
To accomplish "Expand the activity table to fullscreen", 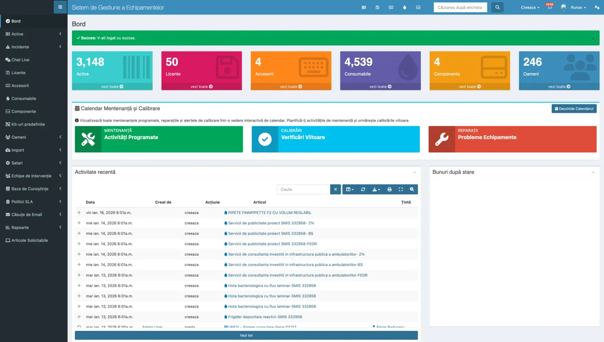I will [x=401, y=189].
